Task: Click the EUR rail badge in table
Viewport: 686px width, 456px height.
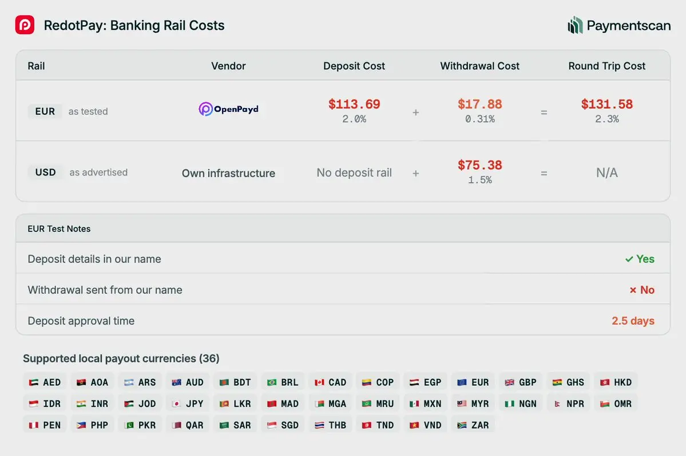Action: click(45, 111)
